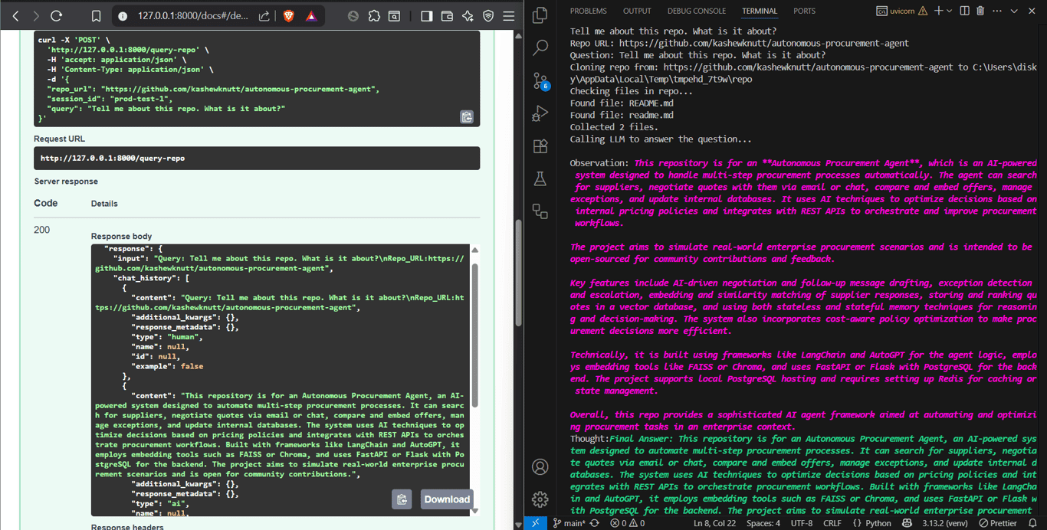Expand the panel with the chevron
1047x530 pixels.
[x=1013, y=11]
